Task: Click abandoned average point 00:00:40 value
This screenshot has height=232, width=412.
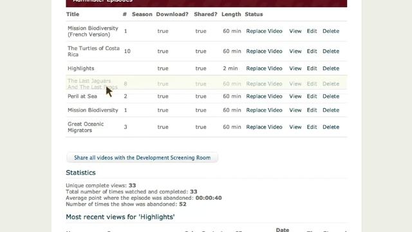Action: [209, 198]
